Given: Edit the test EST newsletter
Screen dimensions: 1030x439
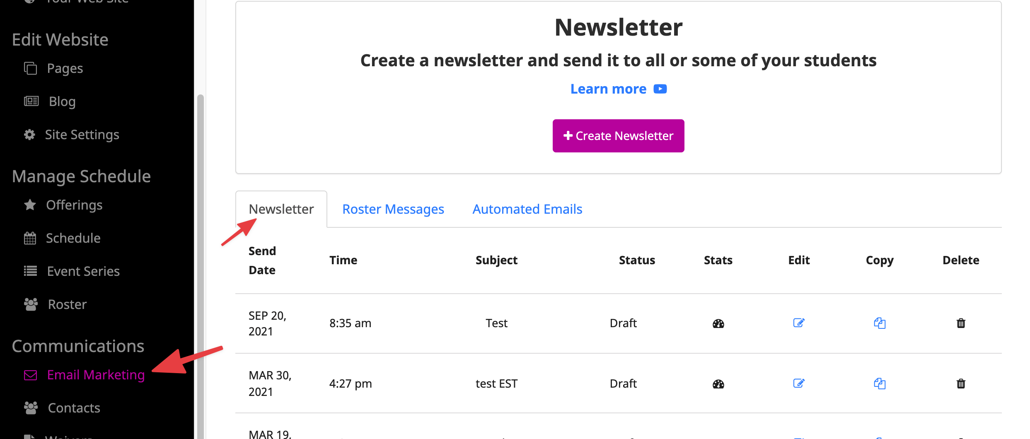Looking at the screenshot, I should tap(799, 383).
